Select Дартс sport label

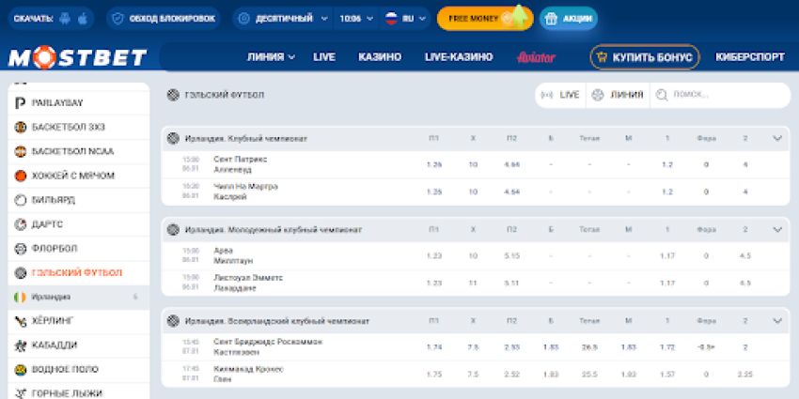pyautogui.click(x=47, y=224)
